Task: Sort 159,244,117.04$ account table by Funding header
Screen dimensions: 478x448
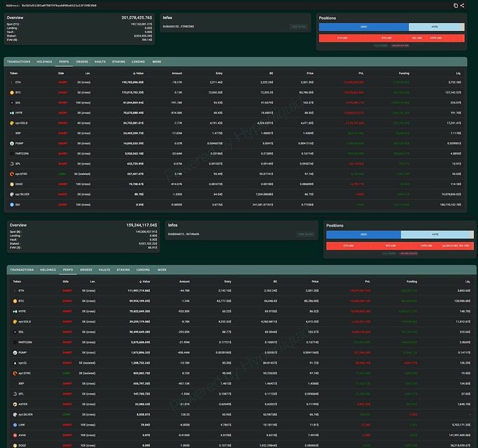Action: click(x=412, y=281)
